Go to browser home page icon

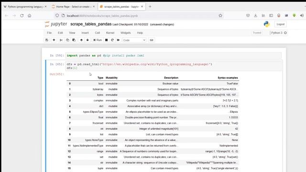tap(30, 16)
